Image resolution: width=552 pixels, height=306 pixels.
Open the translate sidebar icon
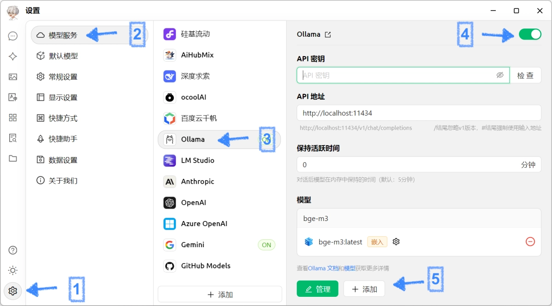point(13,97)
